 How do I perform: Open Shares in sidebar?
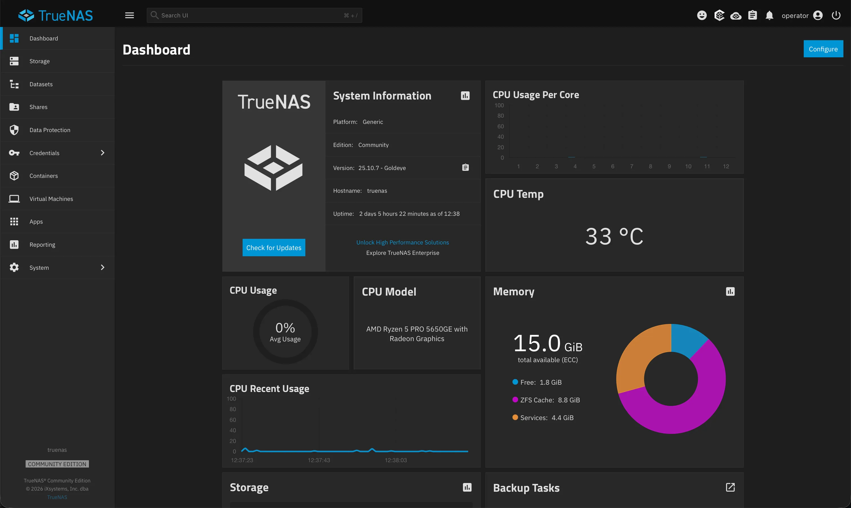click(57, 107)
